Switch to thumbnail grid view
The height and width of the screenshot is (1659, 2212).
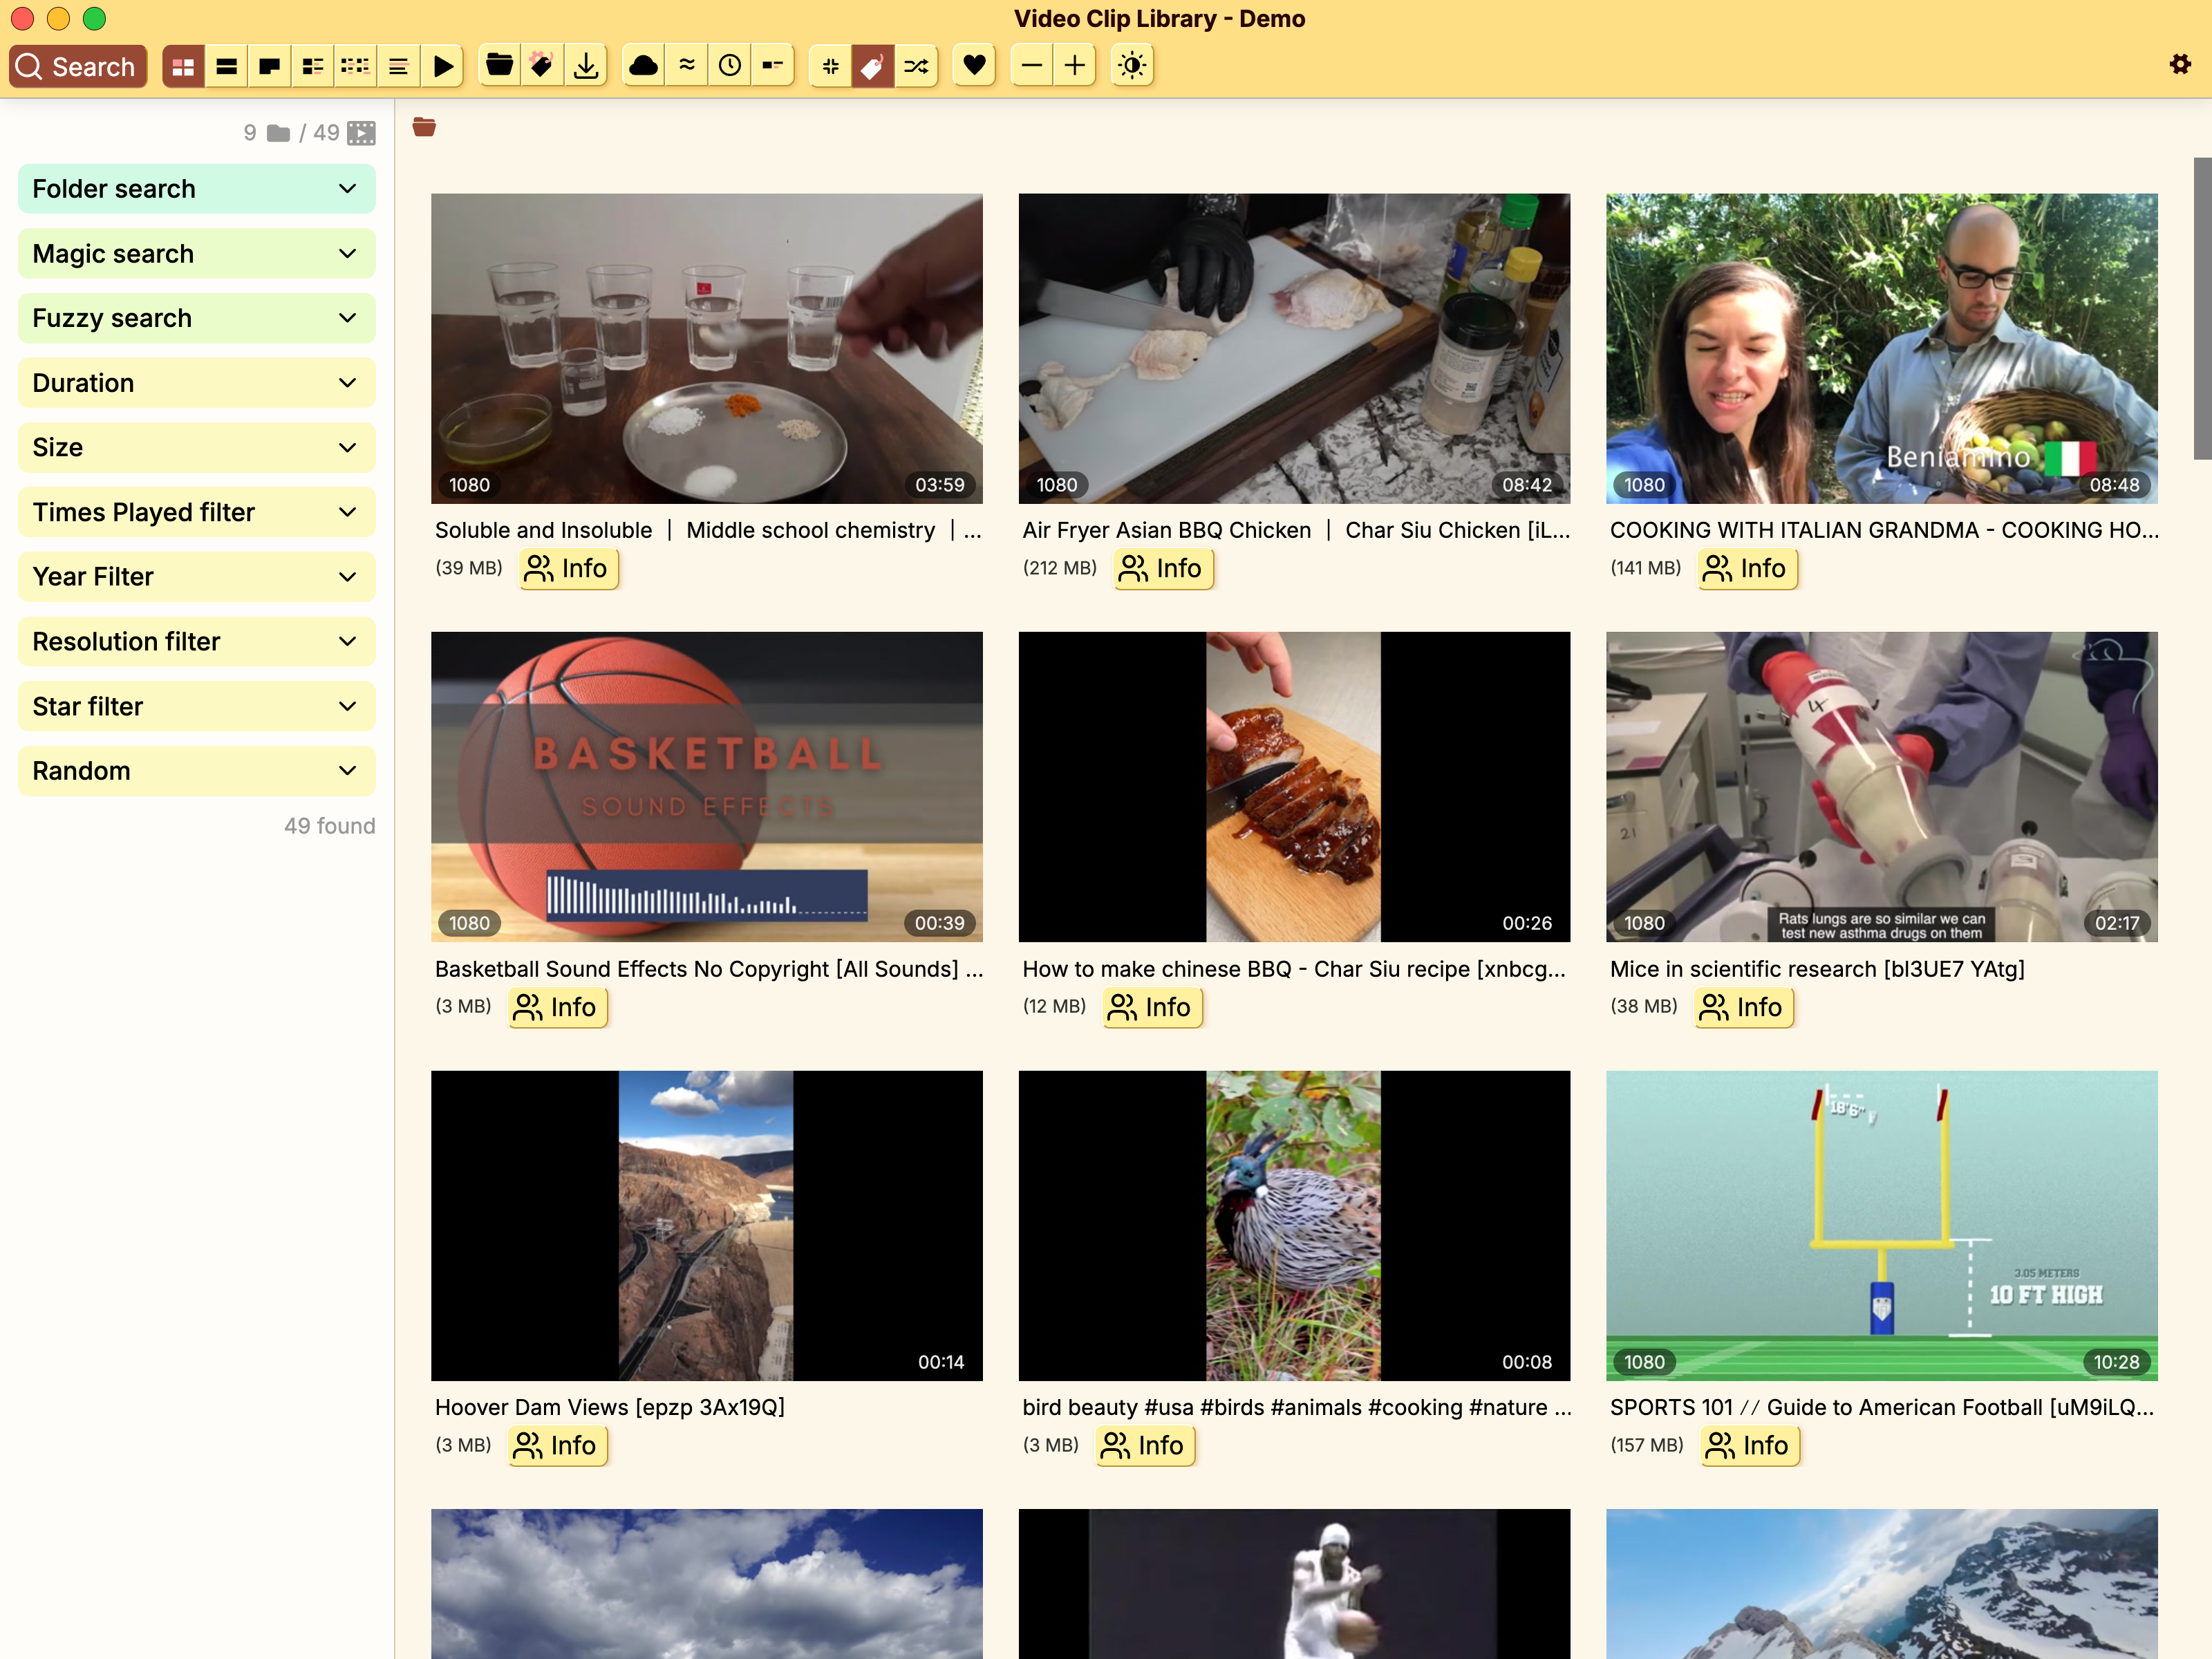pos(183,66)
